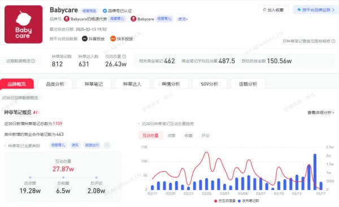This screenshot has height=207, width=339.
Task: Click the tallest blue bar near 03/16
Action: tap(315, 172)
